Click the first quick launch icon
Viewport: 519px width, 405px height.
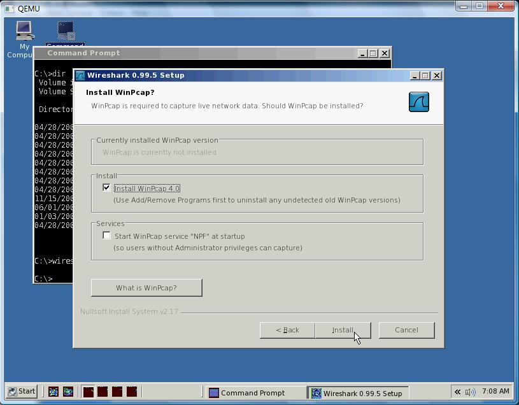pyautogui.click(x=53, y=392)
